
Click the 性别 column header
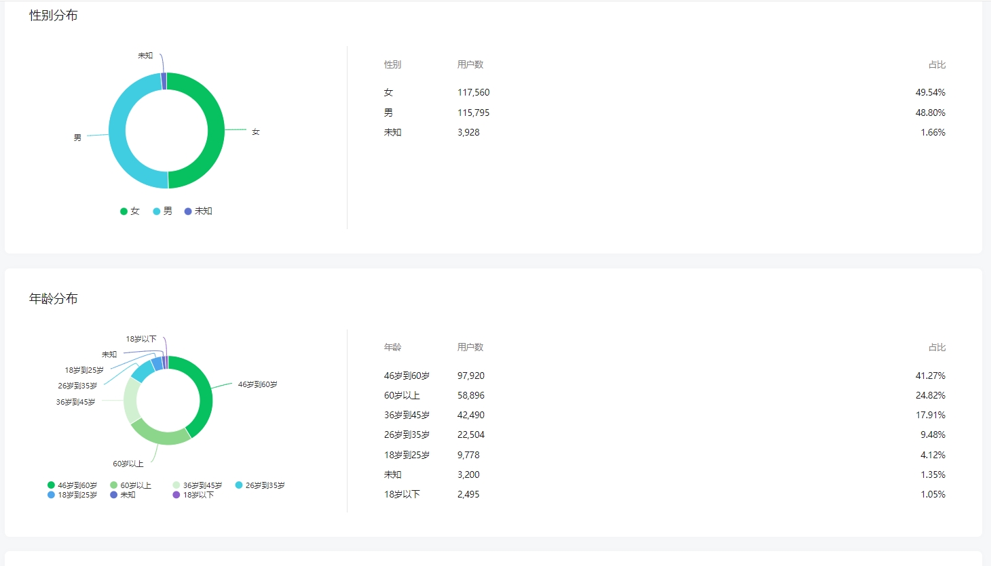click(392, 64)
